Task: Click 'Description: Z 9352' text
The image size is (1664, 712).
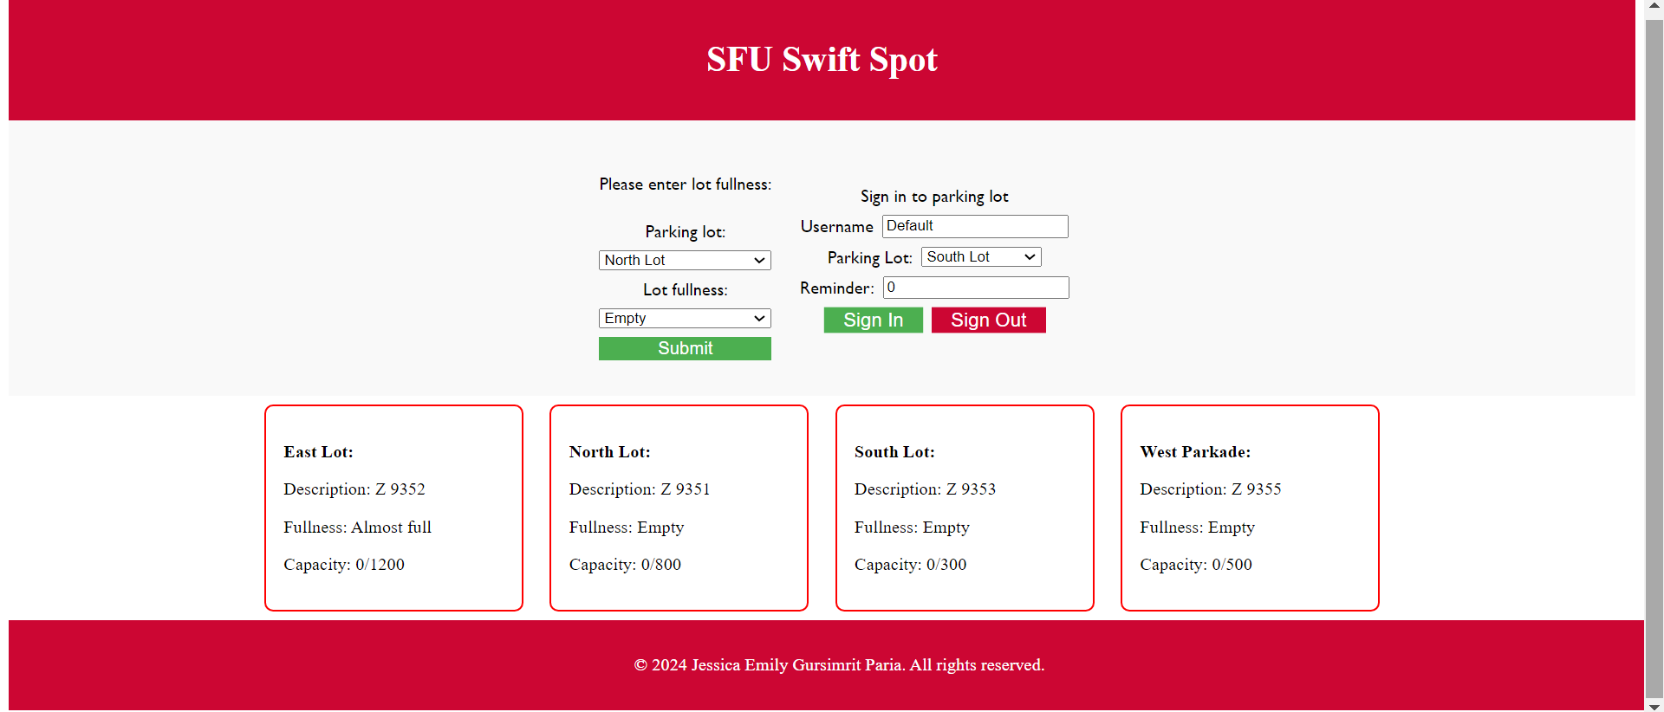Action: (354, 489)
